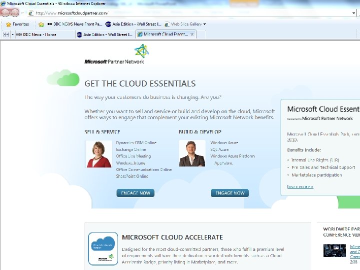Click the Internet Explorer title bar icon
The image size is (360, 270).
pyautogui.click(x=3, y=3)
